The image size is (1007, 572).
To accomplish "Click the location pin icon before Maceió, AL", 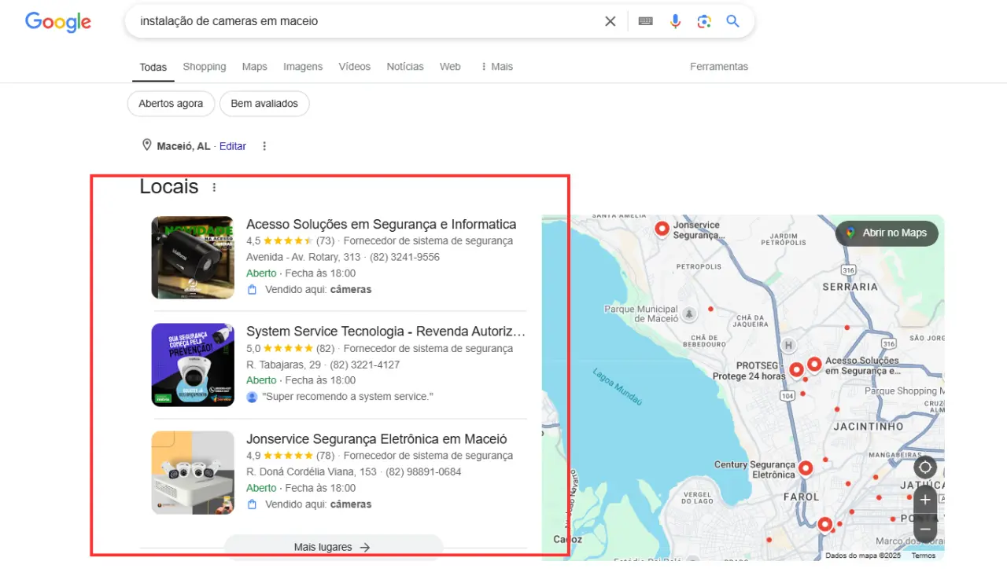I will click(146, 145).
